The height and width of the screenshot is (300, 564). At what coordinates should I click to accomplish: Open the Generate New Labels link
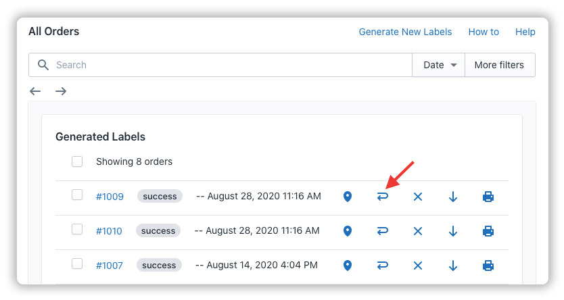[405, 32]
